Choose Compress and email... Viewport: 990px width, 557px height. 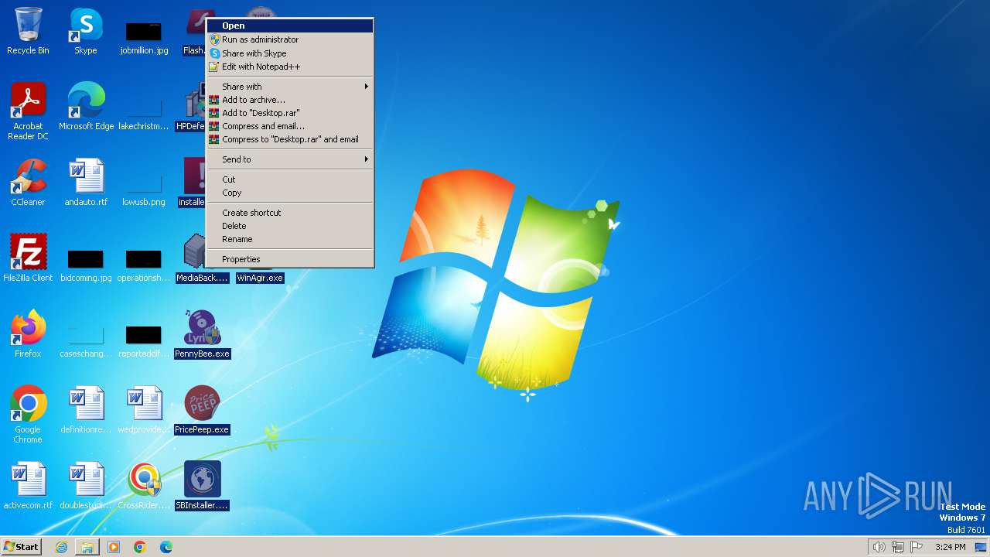pyautogui.click(x=290, y=126)
